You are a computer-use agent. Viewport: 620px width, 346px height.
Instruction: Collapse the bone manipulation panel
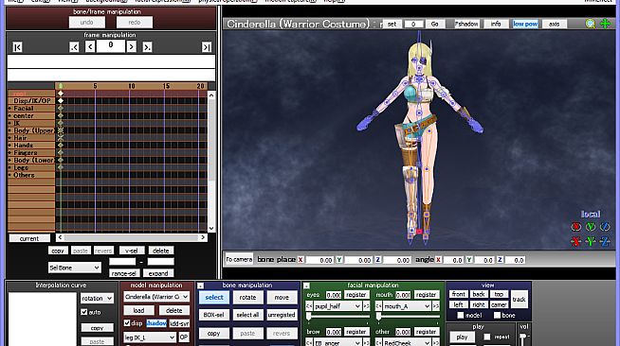pos(200,285)
